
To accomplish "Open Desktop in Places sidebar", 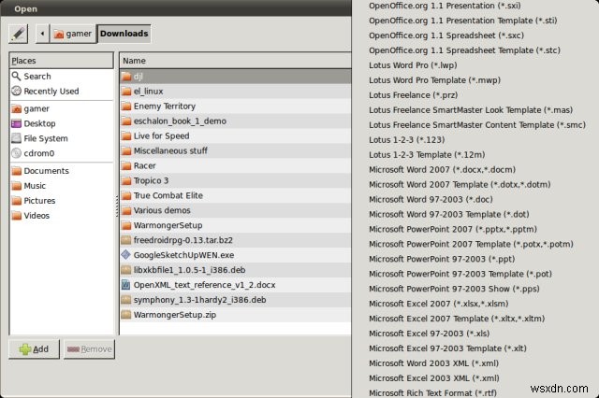I will (62, 123).
